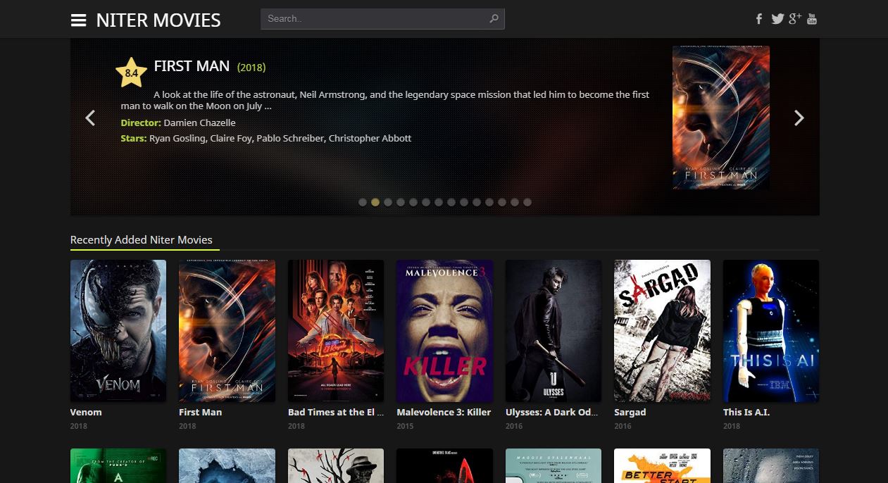The height and width of the screenshot is (483, 888).
Task: Click the This Is A.I. title link
Action: tap(746, 413)
